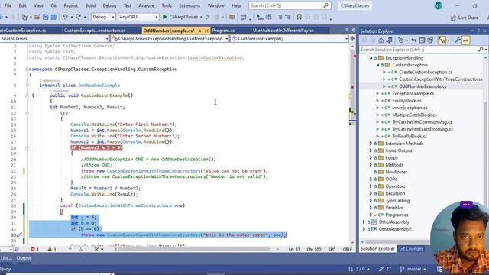Click the code cleanup broom icon
The height and width of the screenshot is (275, 489).
point(97,249)
